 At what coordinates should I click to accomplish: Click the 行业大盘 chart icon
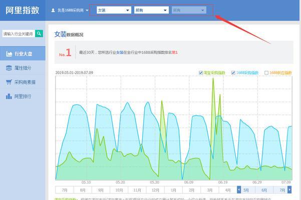pos(9,54)
